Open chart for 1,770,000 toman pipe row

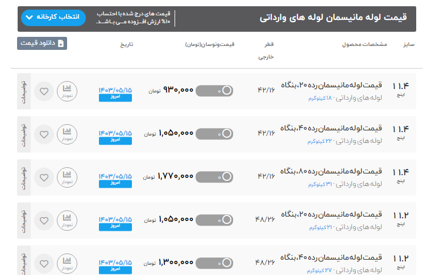[x=67, y=177]
